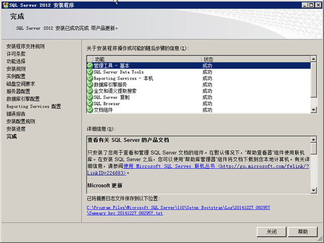Image resolution: width=324 pixels, height=243 pixels.
Task: Select the 管理工具 - 基本 feature row
Action: pyautogui.click(x=199, y=66)
